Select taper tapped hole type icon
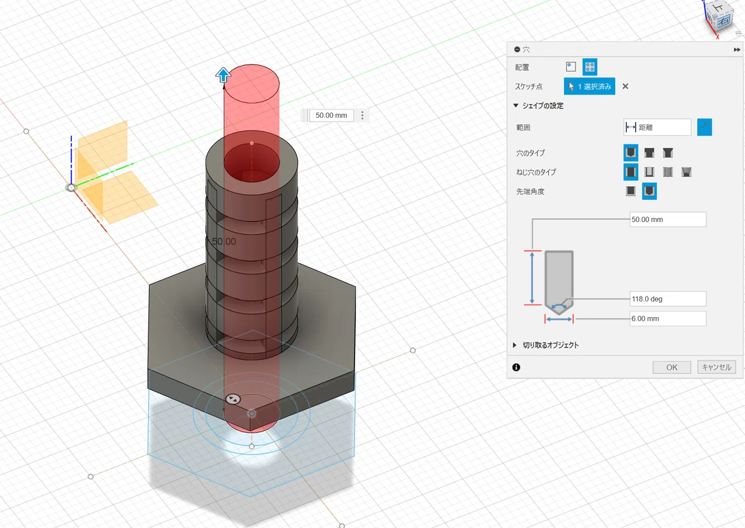 click(687, 172)
